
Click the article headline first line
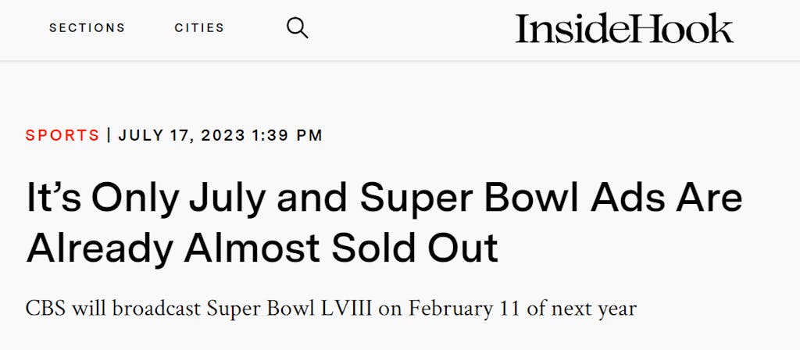tap(384, 198)
